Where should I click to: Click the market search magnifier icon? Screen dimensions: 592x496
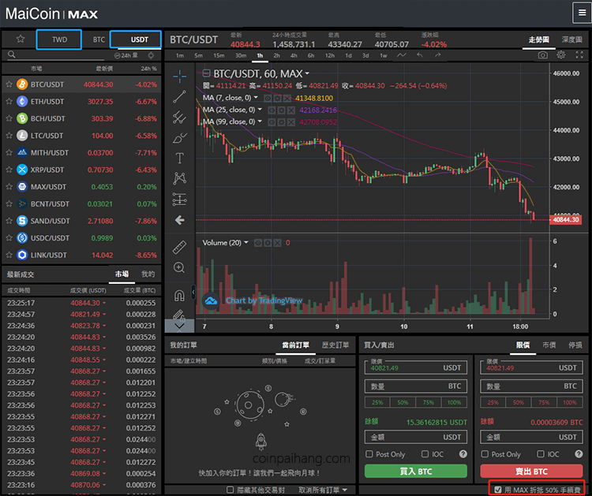coord(12,54)
